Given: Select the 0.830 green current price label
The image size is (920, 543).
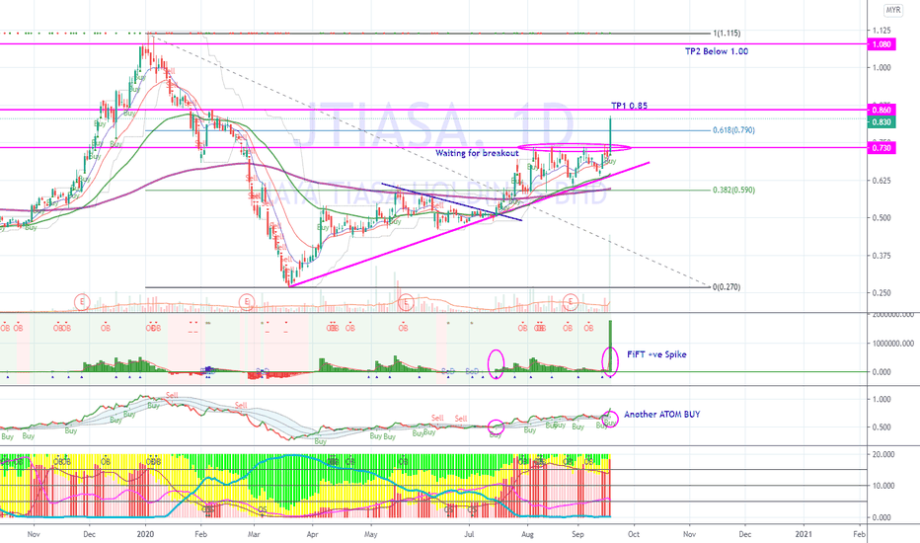Looking at the screenshot, I should click(882, 122).
